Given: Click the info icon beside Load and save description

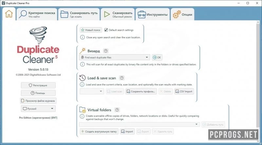Looking at the screenshot, I should pyautogui.click(x=82, y=84).
